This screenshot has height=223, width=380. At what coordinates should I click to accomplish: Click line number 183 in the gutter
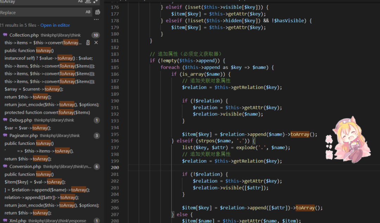pos(115,54)
